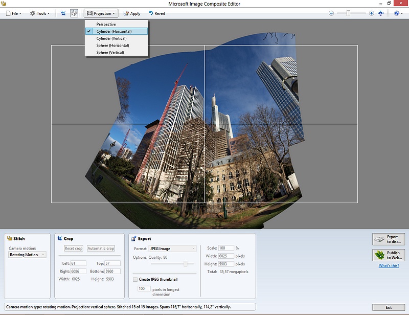409x315 pixels.
Task: Click the fit-to-window zoom icon
Action: click(380, 13)
